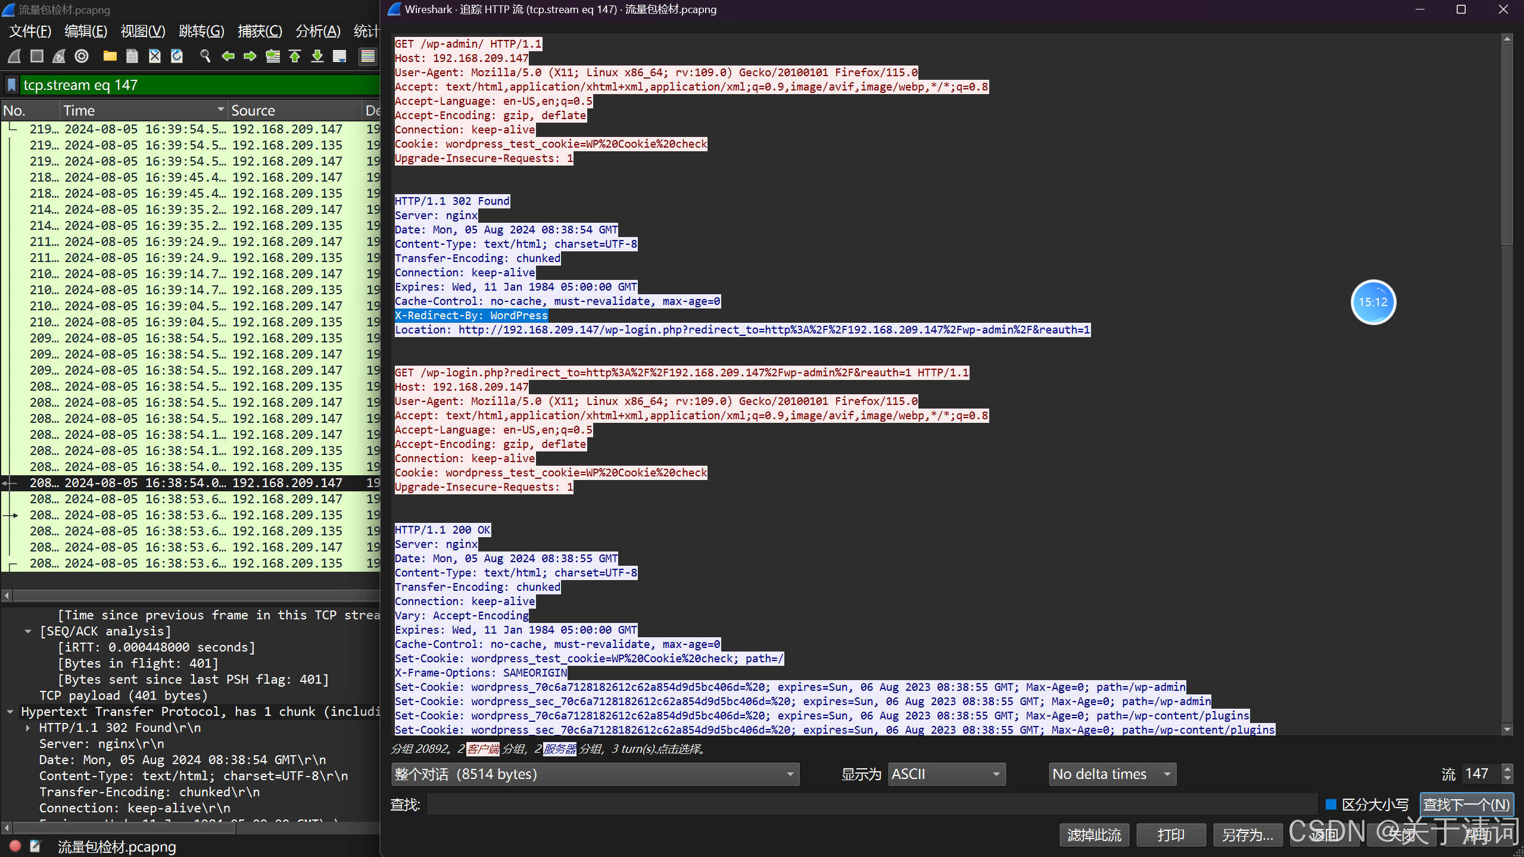Toggle colorize packet list icon
The image size is (1524, 857).
click(368, 56)
